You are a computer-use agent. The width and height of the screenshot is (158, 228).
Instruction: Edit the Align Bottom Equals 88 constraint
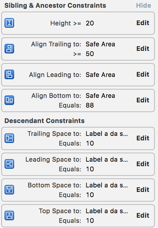coord(143,100)
